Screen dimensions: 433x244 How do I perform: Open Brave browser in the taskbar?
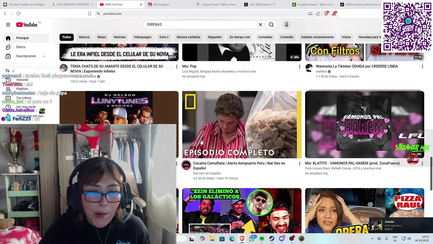(x=242, y=239)
